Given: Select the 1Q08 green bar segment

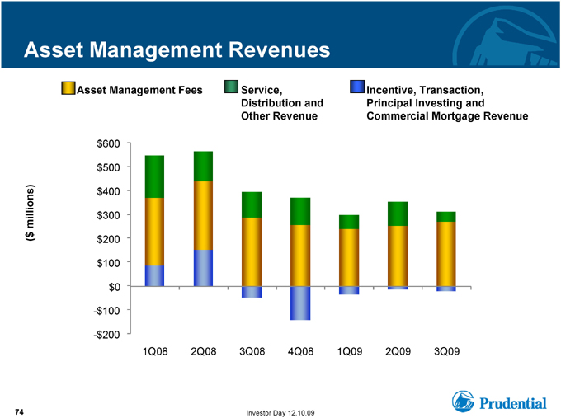Looking at the screenshot, I should (x=154, y=176).
